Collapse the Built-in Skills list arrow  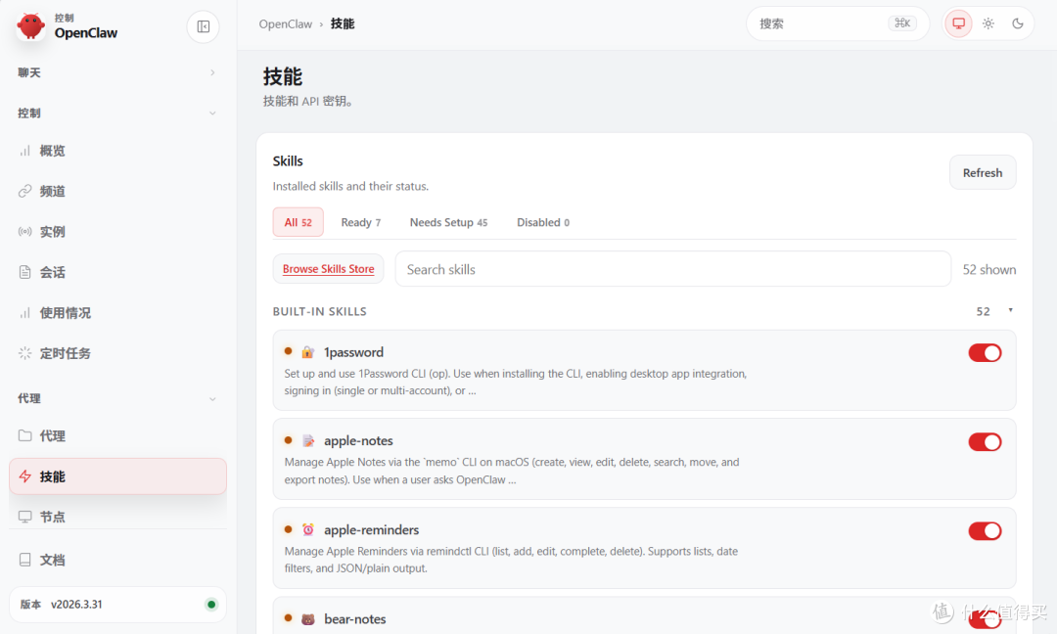(x=1010, y=310)
